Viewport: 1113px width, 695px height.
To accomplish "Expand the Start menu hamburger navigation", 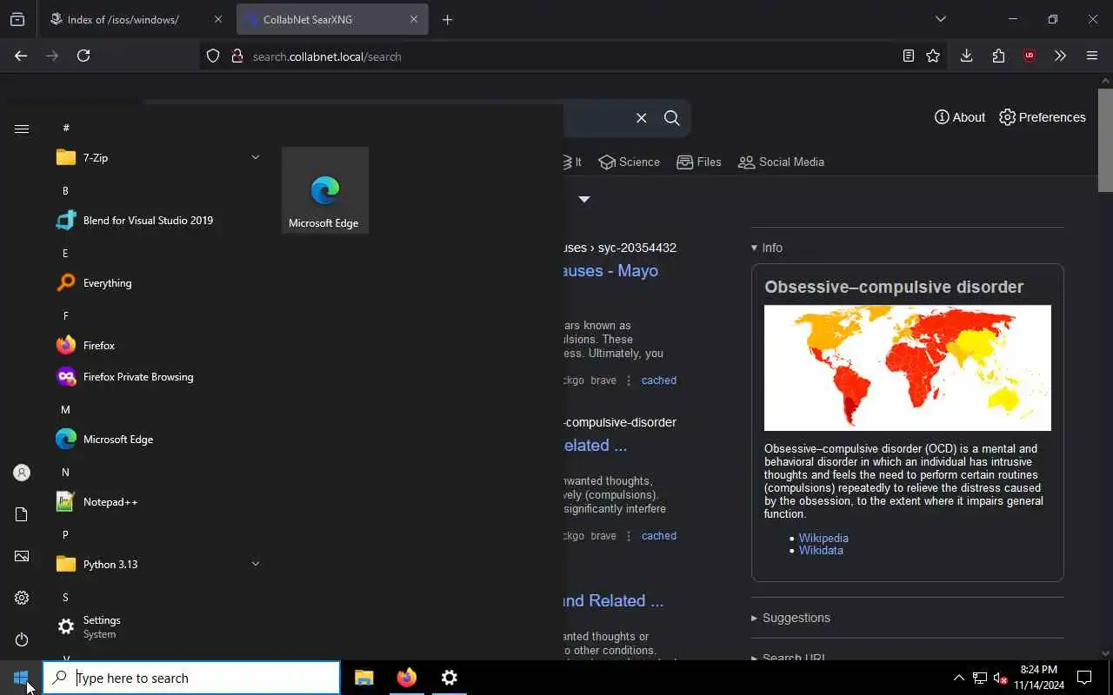I will [x=22, y=129].
